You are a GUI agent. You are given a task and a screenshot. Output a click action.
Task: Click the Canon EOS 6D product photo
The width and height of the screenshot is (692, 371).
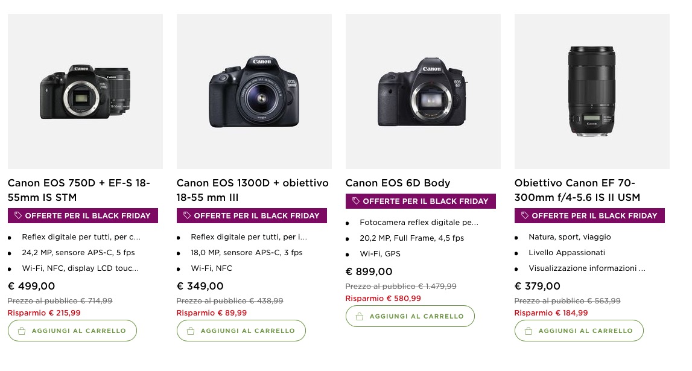422,90
